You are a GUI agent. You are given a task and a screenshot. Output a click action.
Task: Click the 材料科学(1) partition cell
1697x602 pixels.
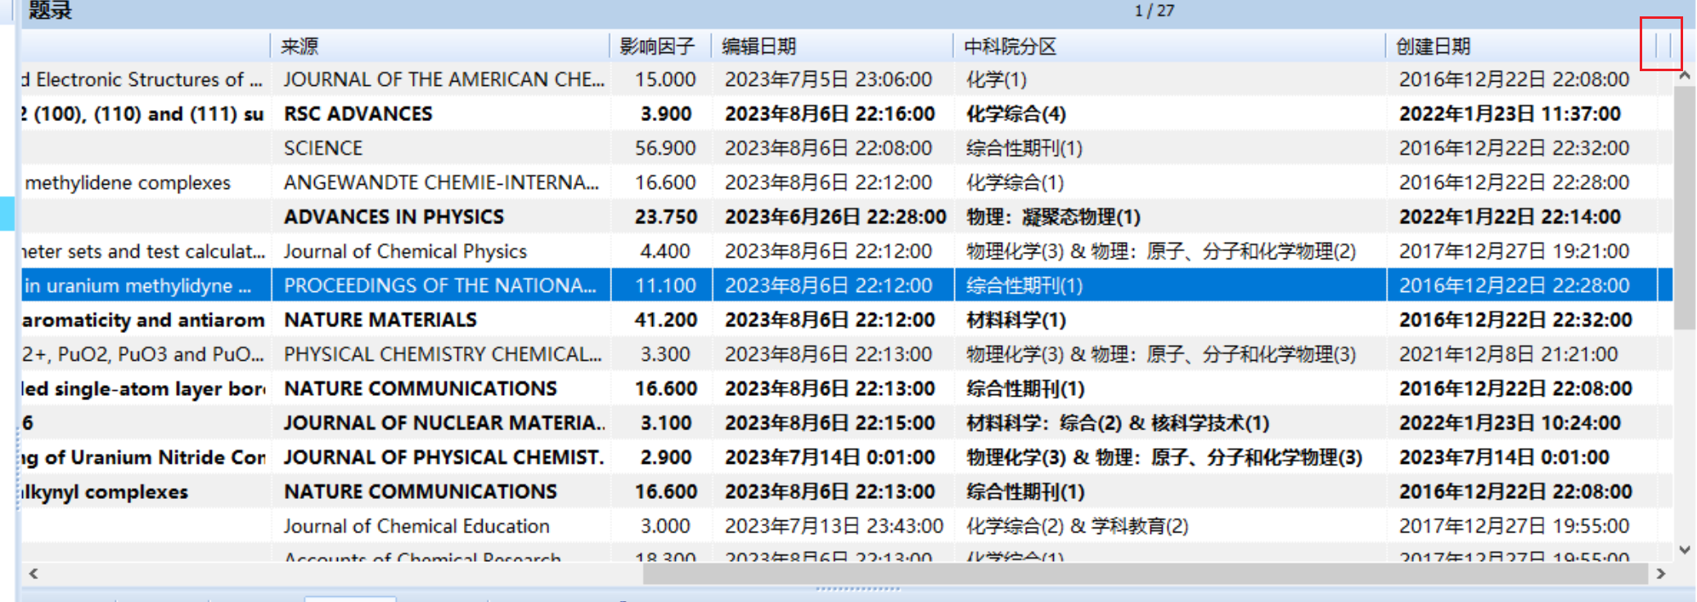(x=1015, y=320)
